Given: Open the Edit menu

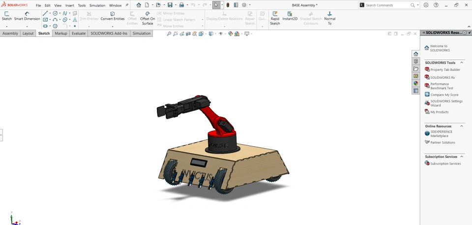Looking at the screenshot, I should point(48,5).
